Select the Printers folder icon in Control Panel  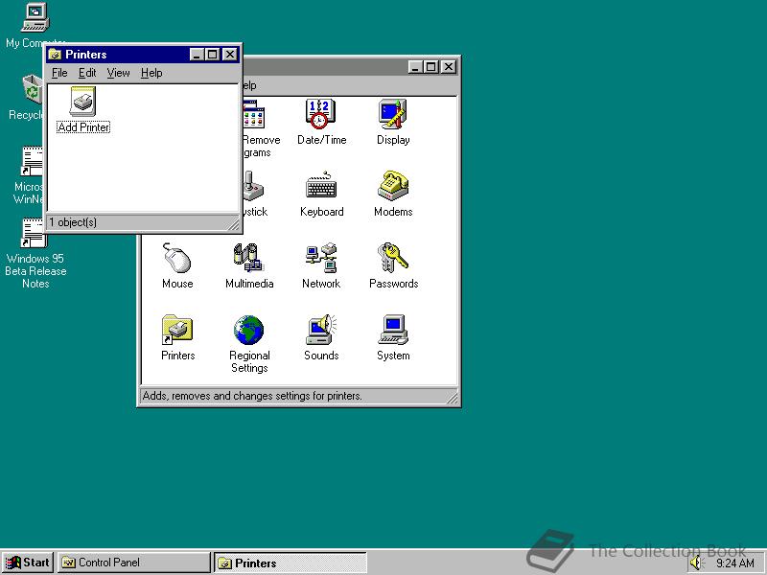pos(177,330)
